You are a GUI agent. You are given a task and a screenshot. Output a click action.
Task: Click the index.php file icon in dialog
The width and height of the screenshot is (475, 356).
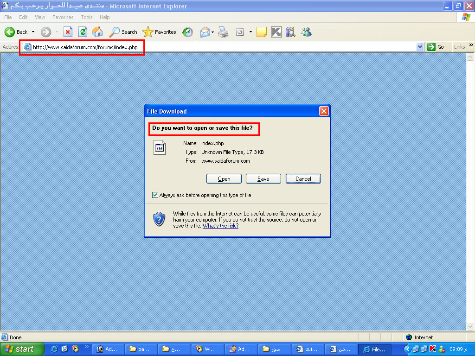click(x=160, y=147)
